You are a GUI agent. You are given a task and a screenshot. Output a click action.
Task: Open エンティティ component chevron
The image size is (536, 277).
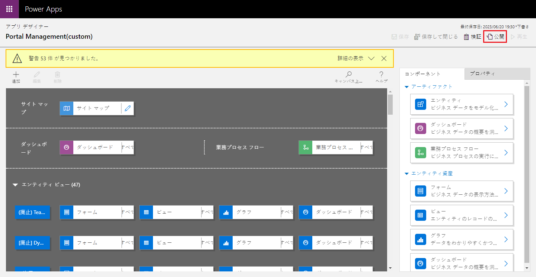click(x=506, y=104)
